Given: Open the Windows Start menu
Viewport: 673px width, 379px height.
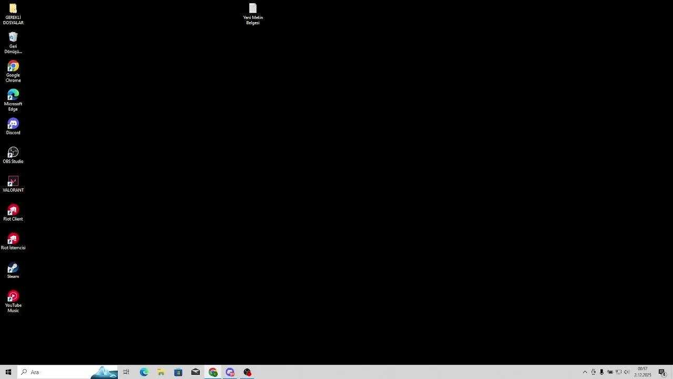Looking at the screenshot, I should click(x=8, y=372).
